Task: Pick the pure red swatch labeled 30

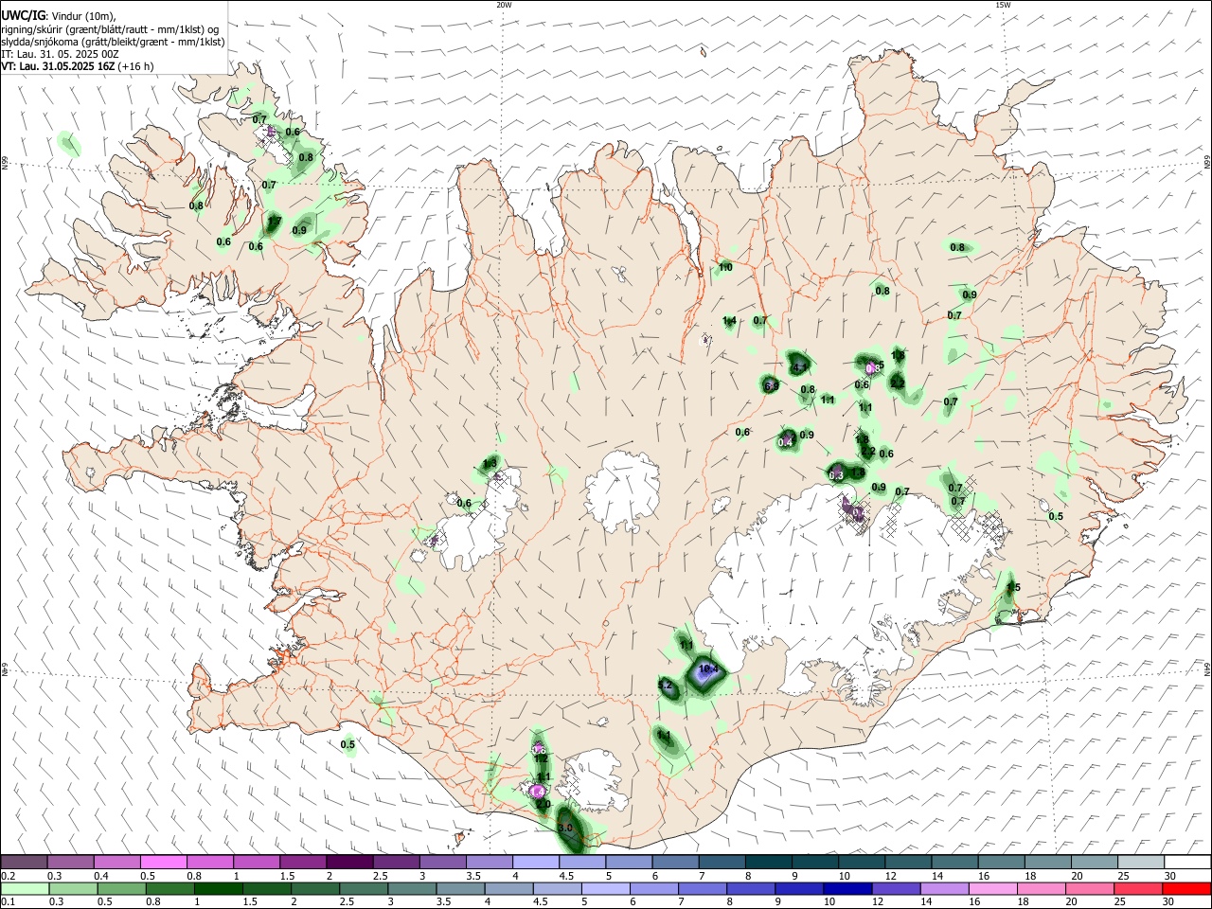Action: [x=1186, y=888]
